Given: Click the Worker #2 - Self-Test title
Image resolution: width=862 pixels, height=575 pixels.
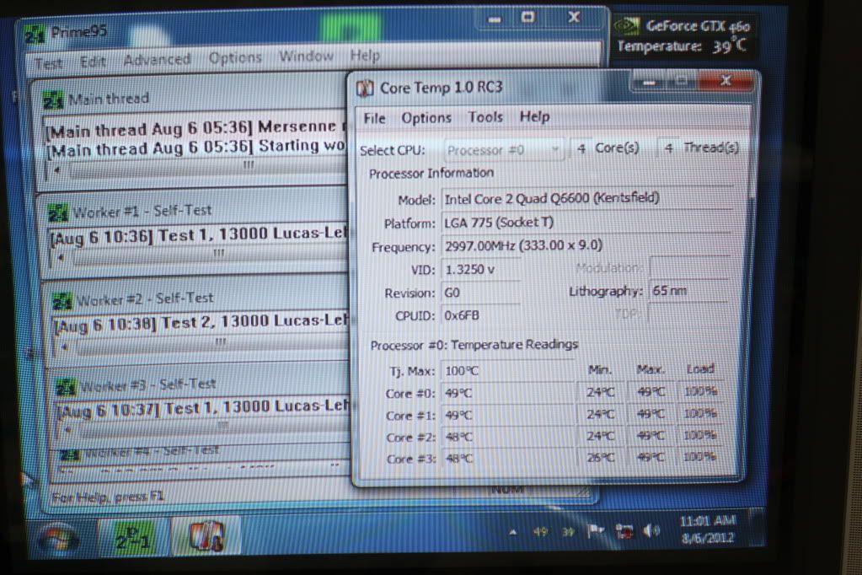Looking at the screenshot, I should coord(145,298).
